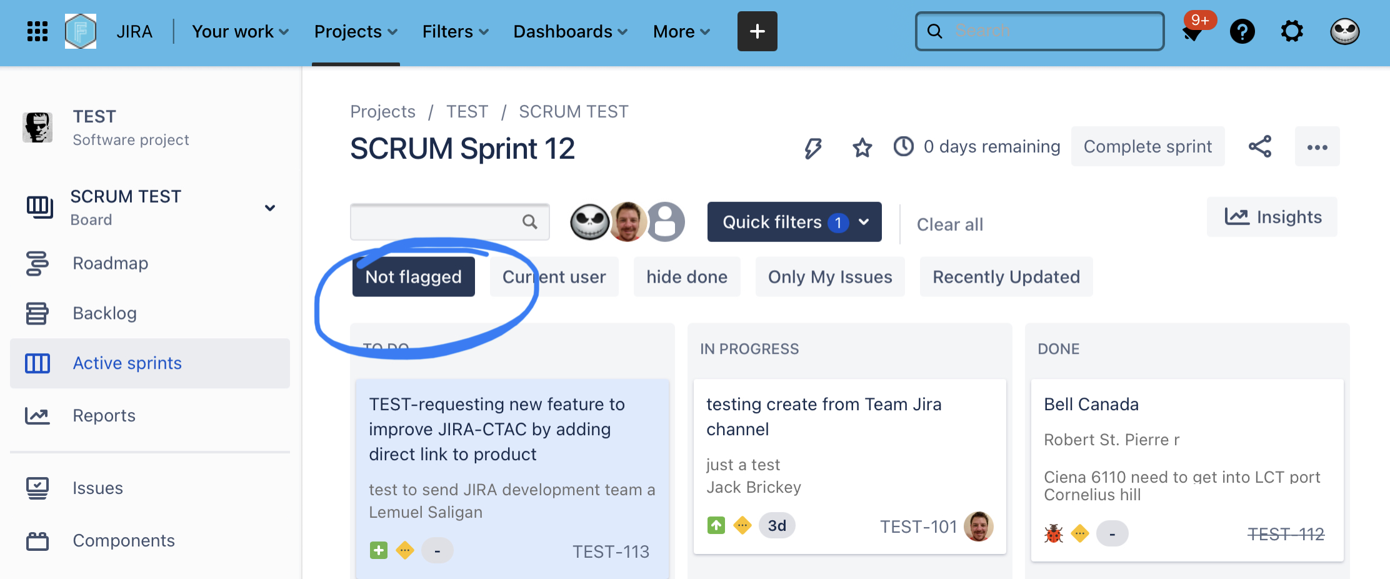
Task: Open the automation lightning bolt icon
Action: [813, 148]
